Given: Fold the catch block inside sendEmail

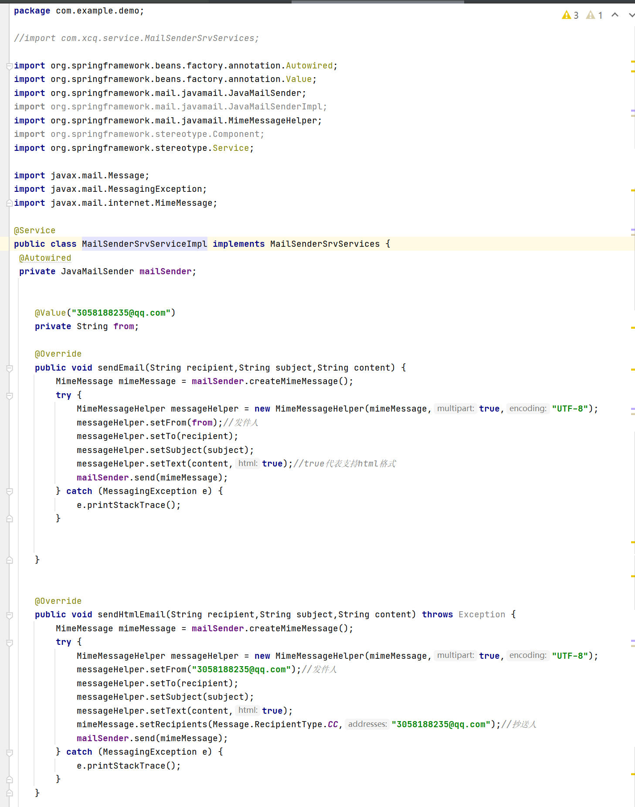Looking at the screenshot, I should [x=9, y=491].
